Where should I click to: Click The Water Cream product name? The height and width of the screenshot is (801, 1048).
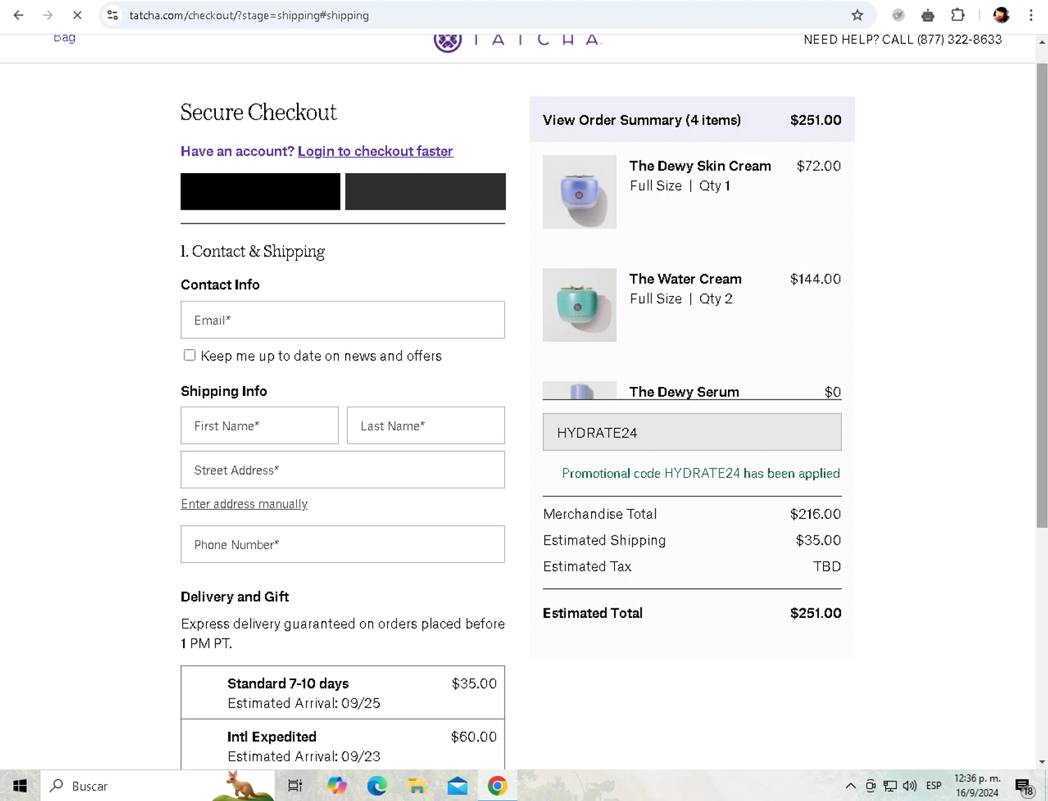pyautogui.click(x=685, y=279)
